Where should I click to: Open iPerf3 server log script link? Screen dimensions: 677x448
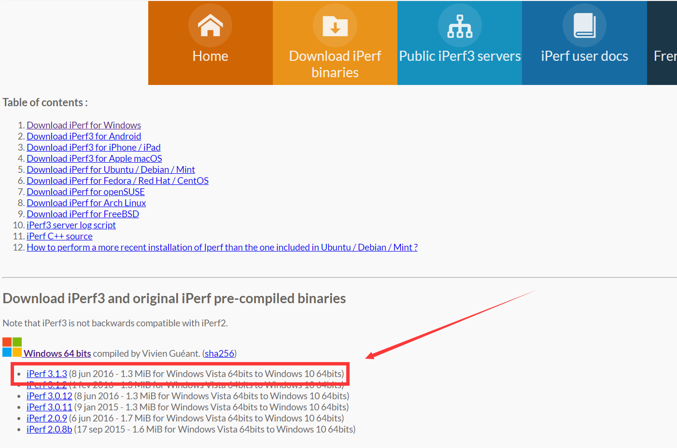pyautogui.click(x=71, y=225)
